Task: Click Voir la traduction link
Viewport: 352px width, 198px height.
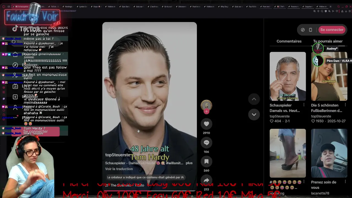Action: (x=119, y=169)
